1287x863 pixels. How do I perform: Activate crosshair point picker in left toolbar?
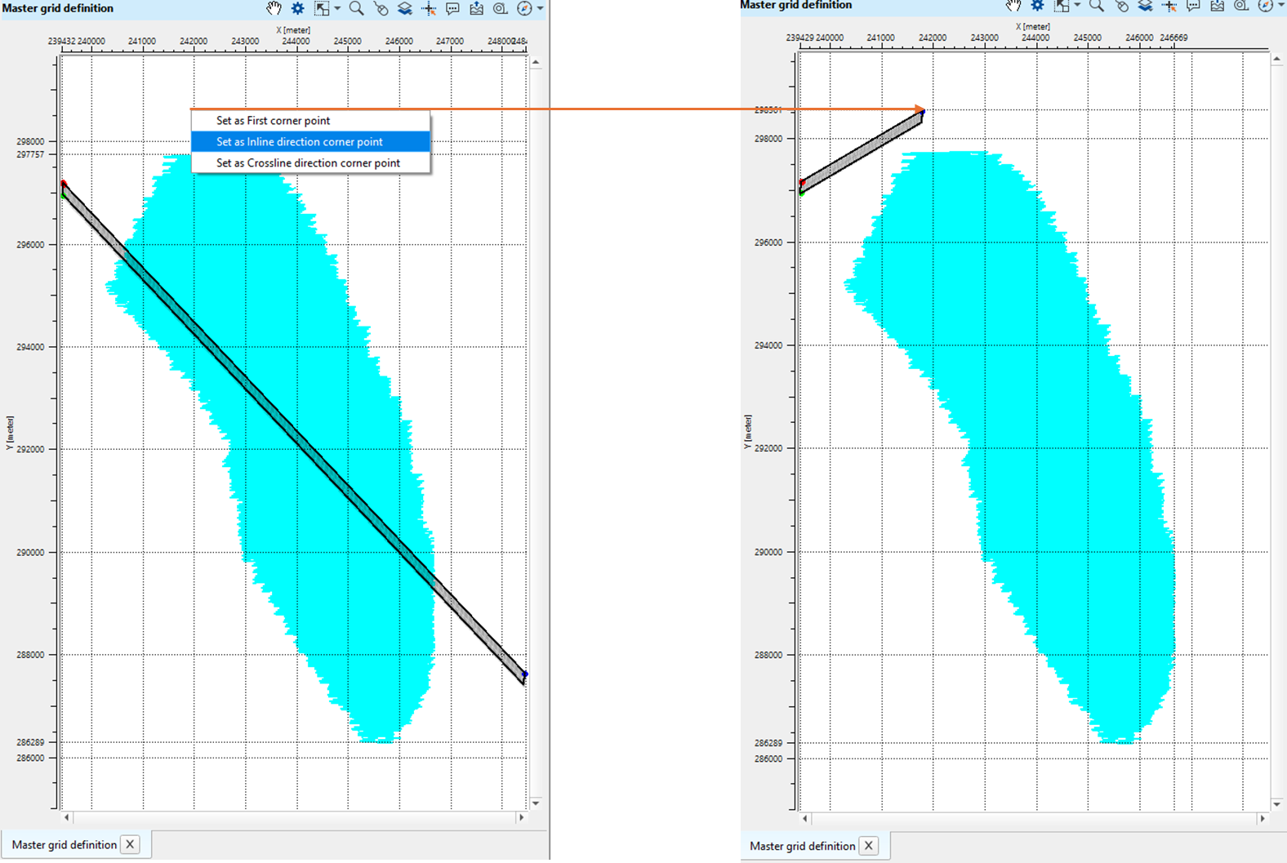coord(429,8)
